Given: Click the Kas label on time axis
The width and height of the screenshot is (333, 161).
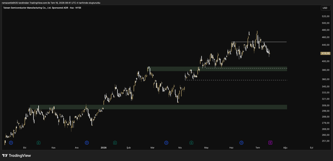Looking at the screenshot, I should pos(54,148).
